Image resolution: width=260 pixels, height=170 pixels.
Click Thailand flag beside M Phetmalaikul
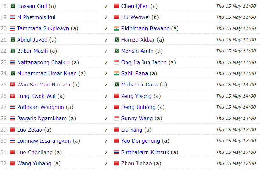pos(13,17)
